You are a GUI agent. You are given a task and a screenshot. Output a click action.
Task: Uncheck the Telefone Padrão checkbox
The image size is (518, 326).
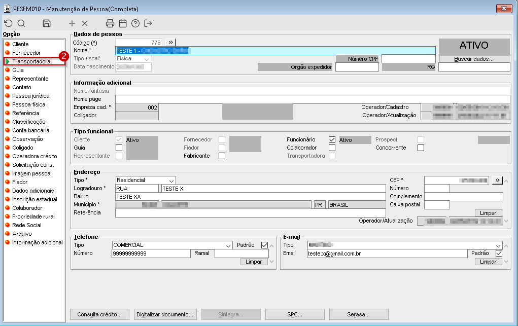pyautogui.click(x=264, y=245)
